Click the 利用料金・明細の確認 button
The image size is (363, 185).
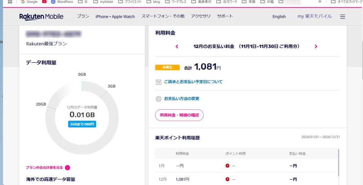pyautogui.click(x=179, y=115)
